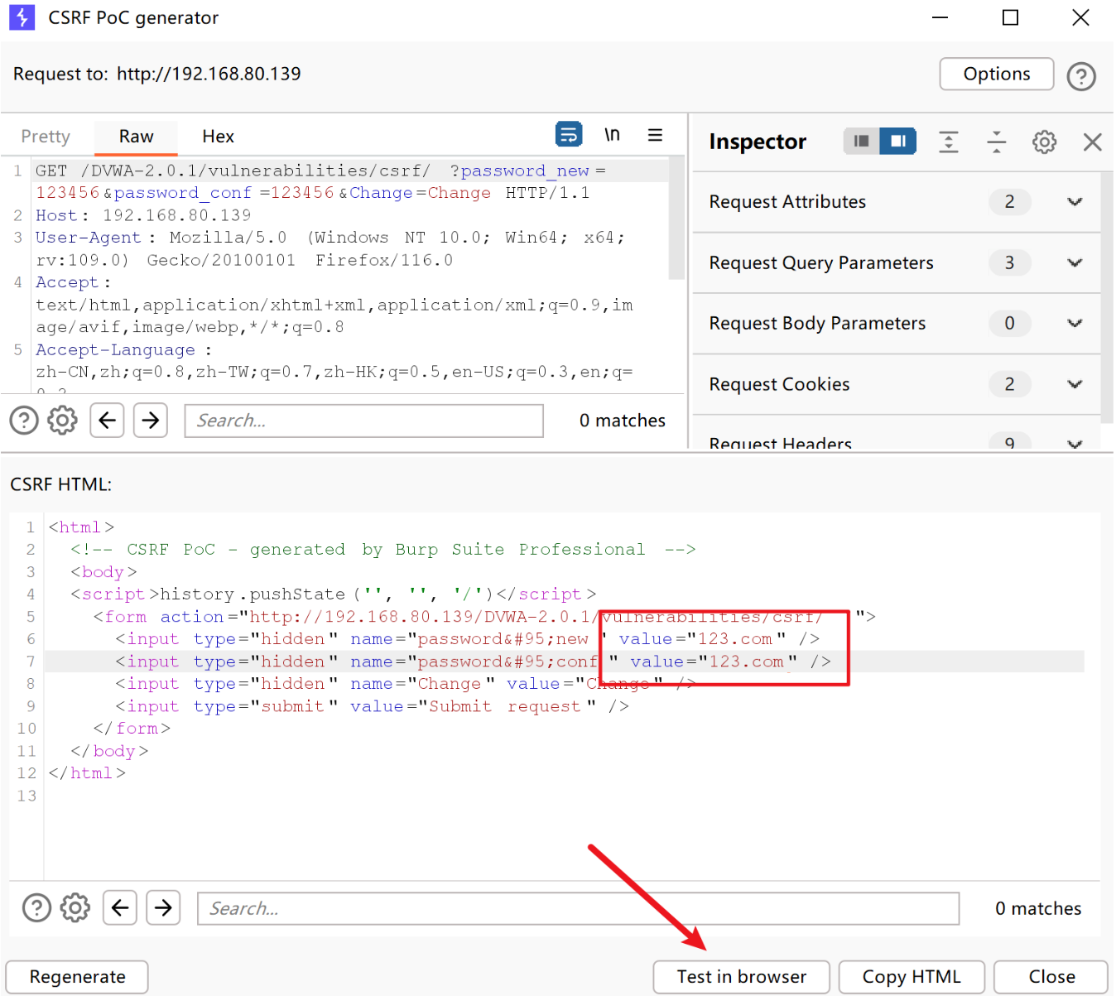This screenshot has width=1116, height=996.
Task: Focus the CSRF HTML search field
Action: 579,908
